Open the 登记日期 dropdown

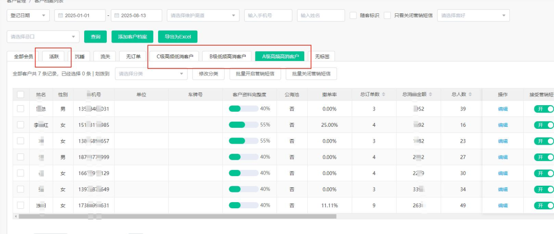click(29, 15)
